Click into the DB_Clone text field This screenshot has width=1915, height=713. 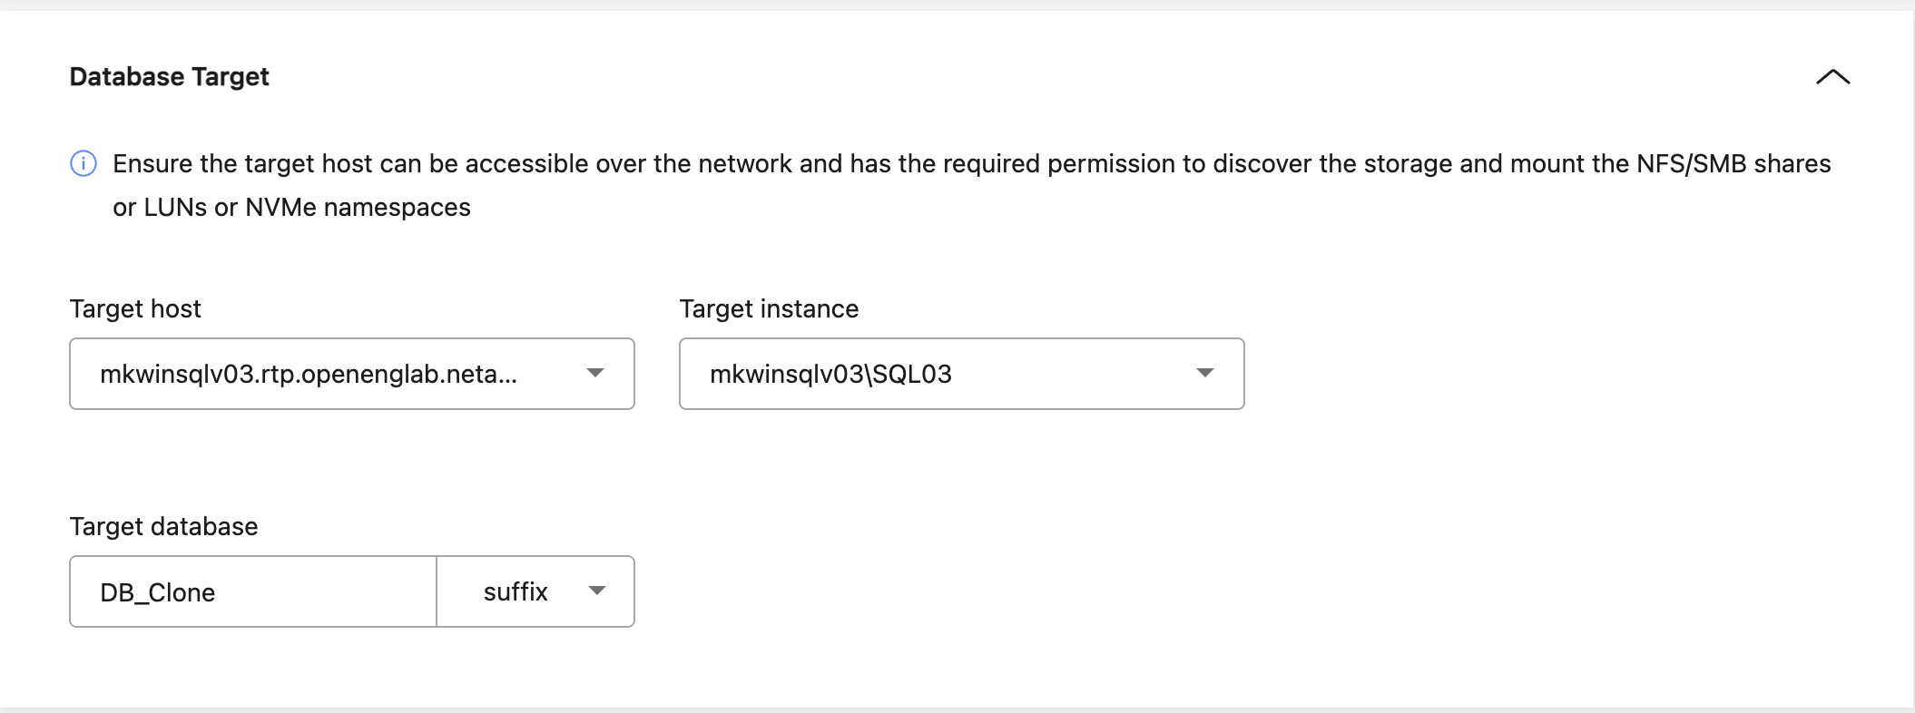253,591
